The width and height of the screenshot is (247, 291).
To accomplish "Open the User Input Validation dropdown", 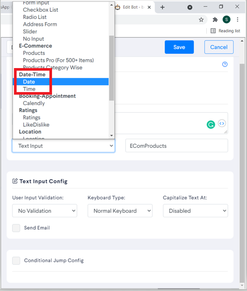I will 45,211.
